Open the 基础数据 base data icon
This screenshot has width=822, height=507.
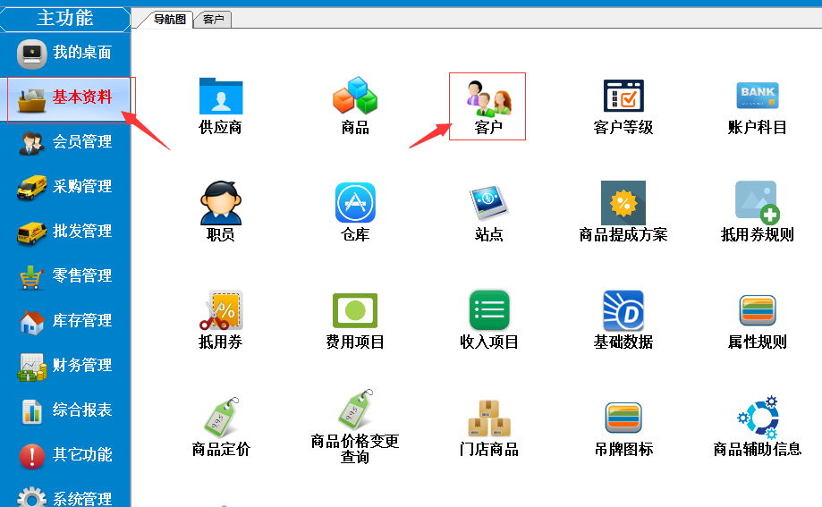tap(623, 310)
